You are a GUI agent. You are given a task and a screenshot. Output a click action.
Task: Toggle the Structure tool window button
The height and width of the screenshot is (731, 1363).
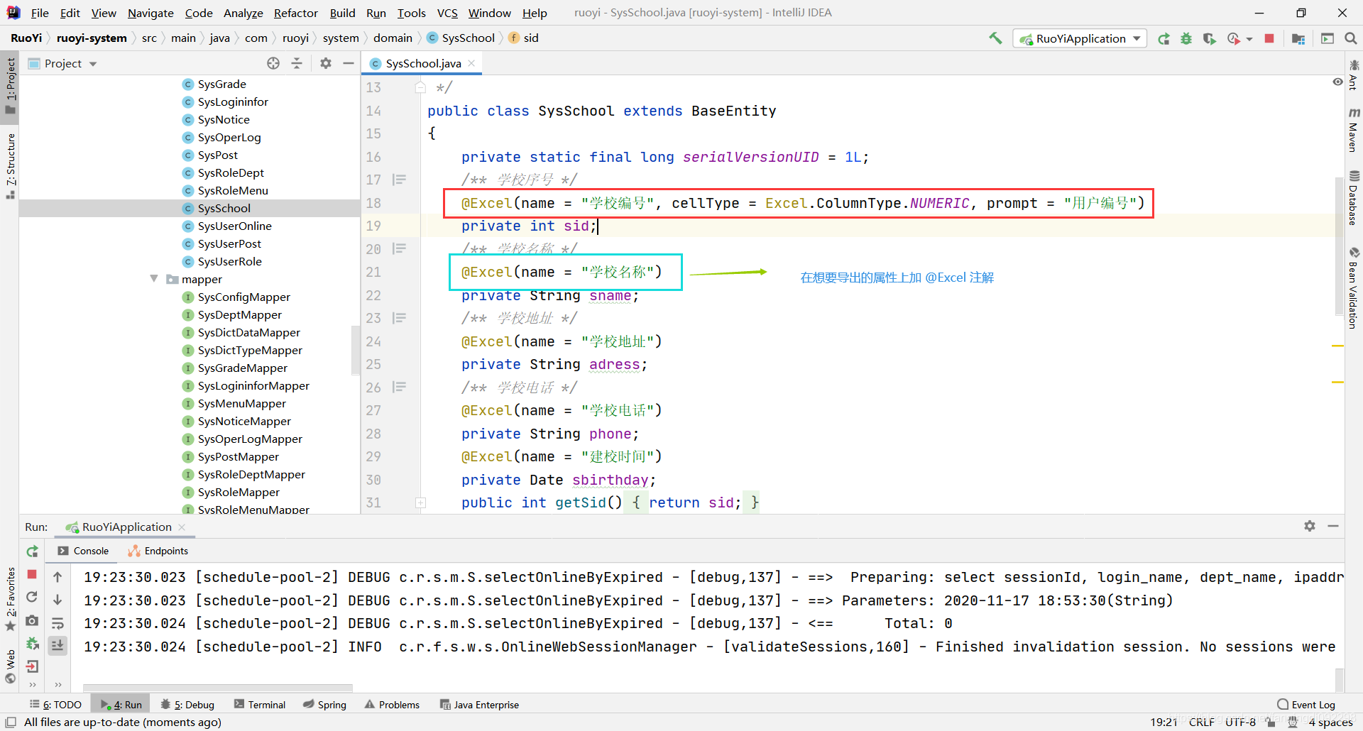tap(10, 165)
